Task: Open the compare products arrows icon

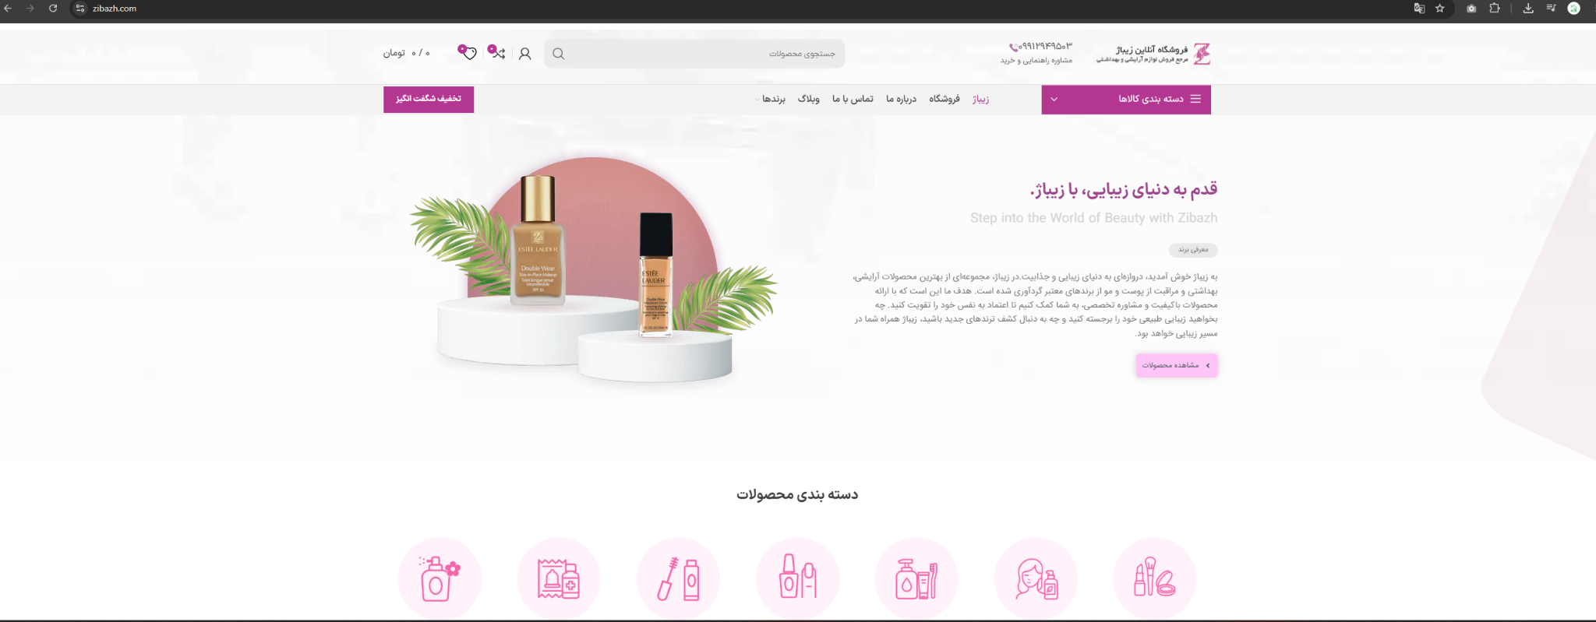Action: [497, 52]
